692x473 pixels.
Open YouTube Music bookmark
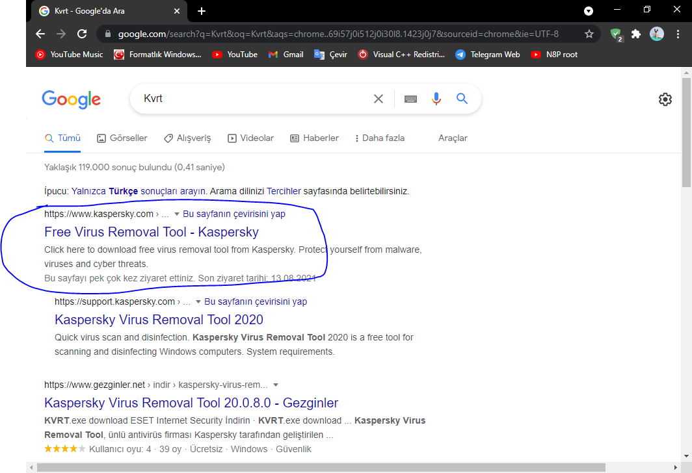[x=70, y=55]
